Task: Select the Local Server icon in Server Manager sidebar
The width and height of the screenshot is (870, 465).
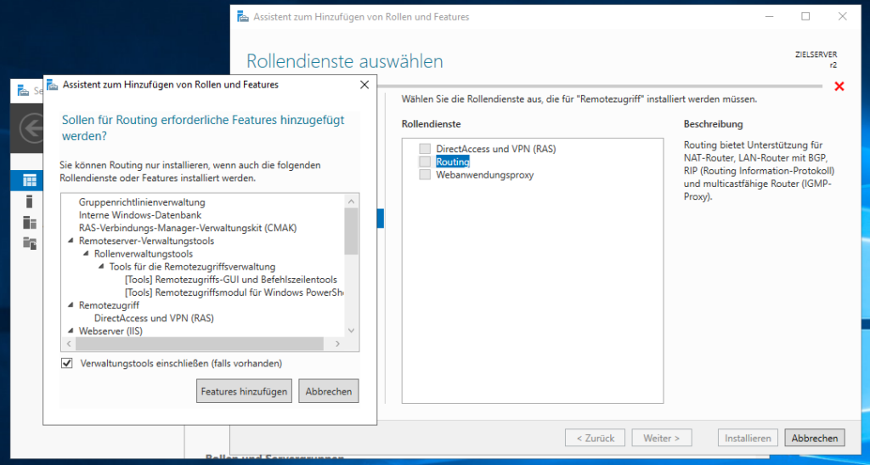Action: (x=30, y=201)
